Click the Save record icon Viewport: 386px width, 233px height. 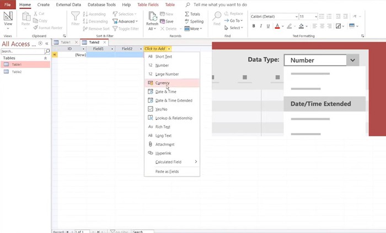(x=162, y=21)
